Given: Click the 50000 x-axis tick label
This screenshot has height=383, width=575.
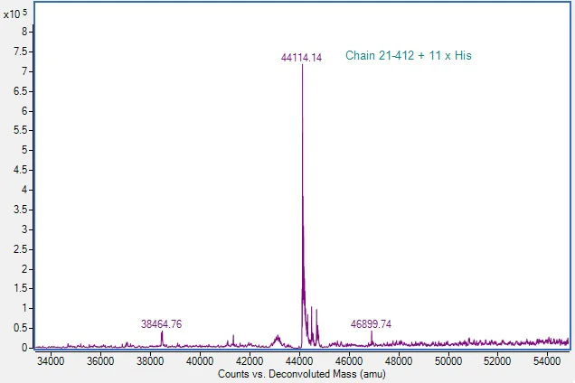Looking at the screenshot, I should click(448, 361).
